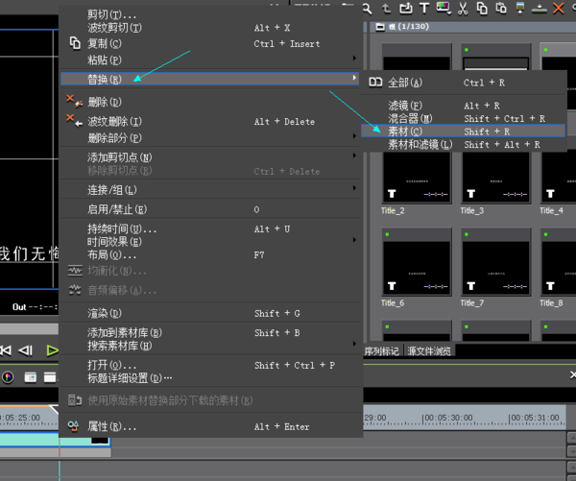576x481 pixels.
Task: Choose 启用/禁止(E) from the context menu
Action: pos(210,209)
